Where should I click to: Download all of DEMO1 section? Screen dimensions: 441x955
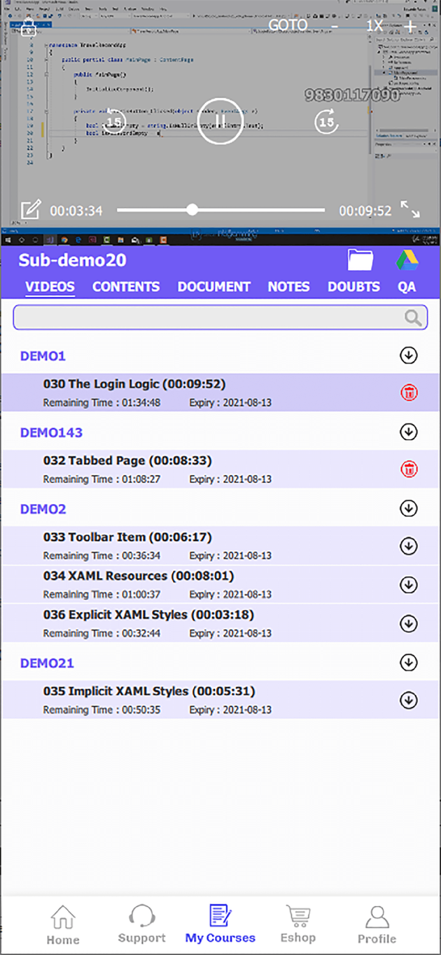click(409, 355)
